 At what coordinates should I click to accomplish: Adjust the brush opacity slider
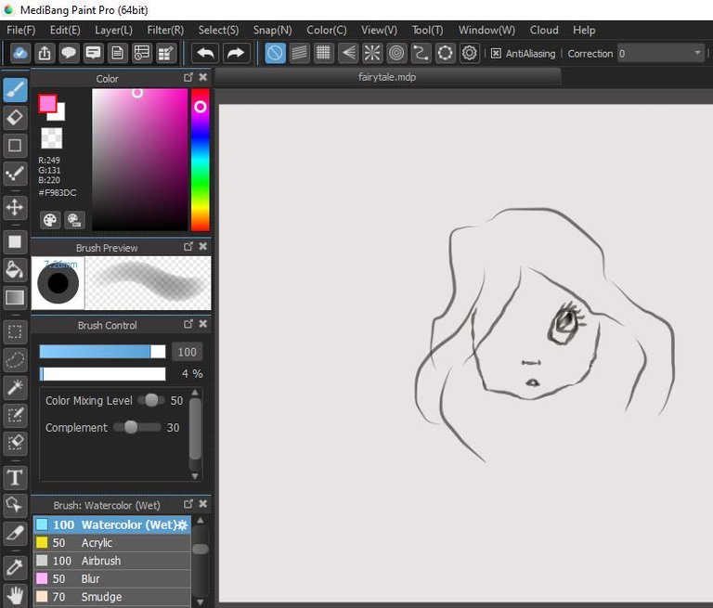[102, 374]
